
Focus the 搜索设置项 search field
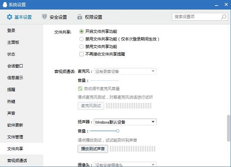pos(200,17)
